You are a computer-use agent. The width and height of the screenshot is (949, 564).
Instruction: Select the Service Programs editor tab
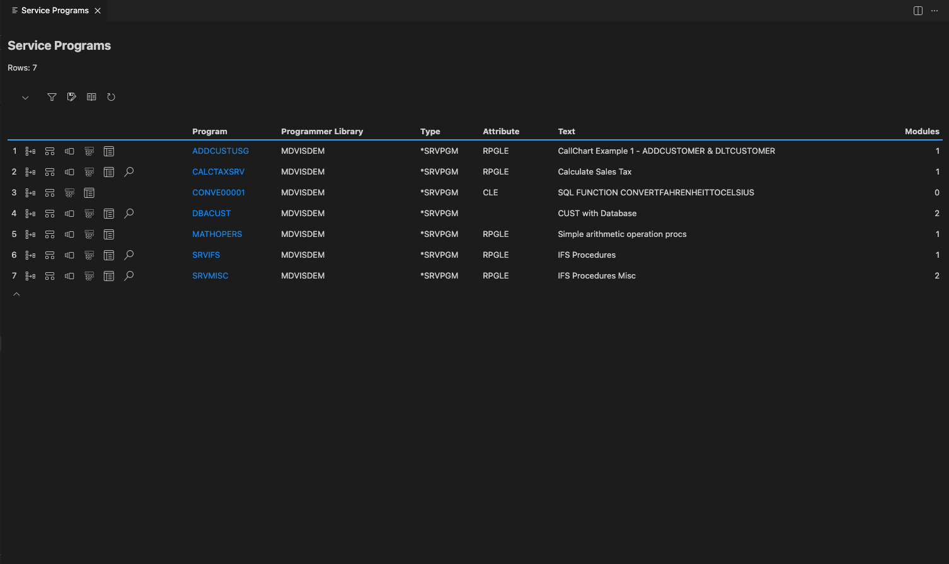coord(55,11)
